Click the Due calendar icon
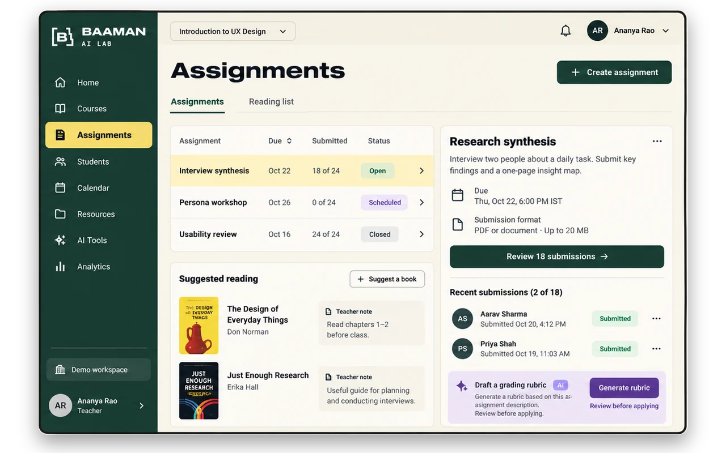This screenshot has width=726, height=453. pos(458,195)
